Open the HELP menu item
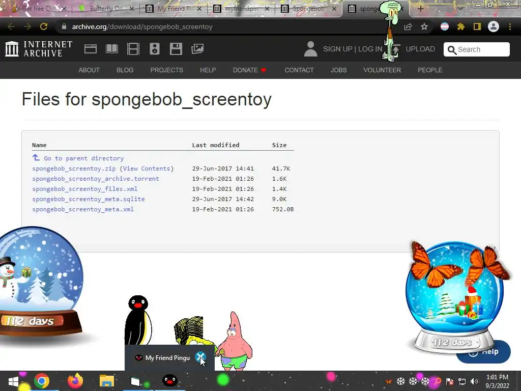 (x=208, y=70)
